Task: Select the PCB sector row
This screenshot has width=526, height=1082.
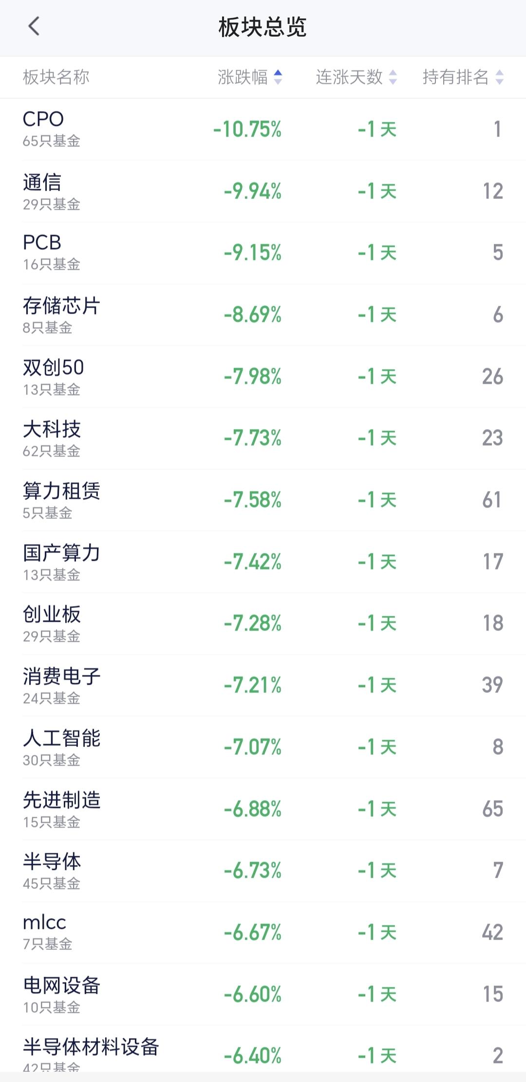Action: tap(263, 253)
